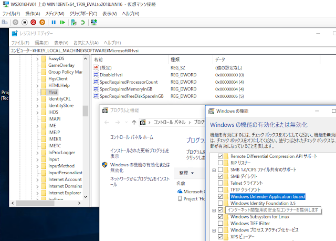336x241 pixels.
Task: Expand the InputMethod registry key
Action: (x=37, y=166)
